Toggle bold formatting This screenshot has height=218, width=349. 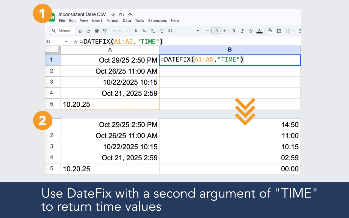point(233,31)
